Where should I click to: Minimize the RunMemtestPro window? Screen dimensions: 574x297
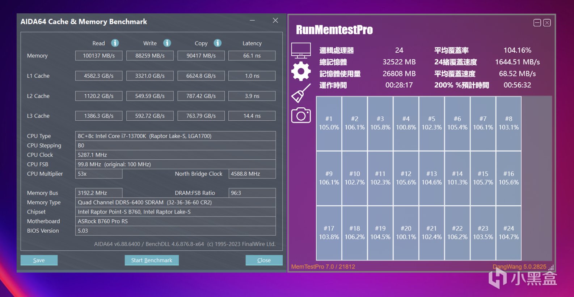point(537,23)
